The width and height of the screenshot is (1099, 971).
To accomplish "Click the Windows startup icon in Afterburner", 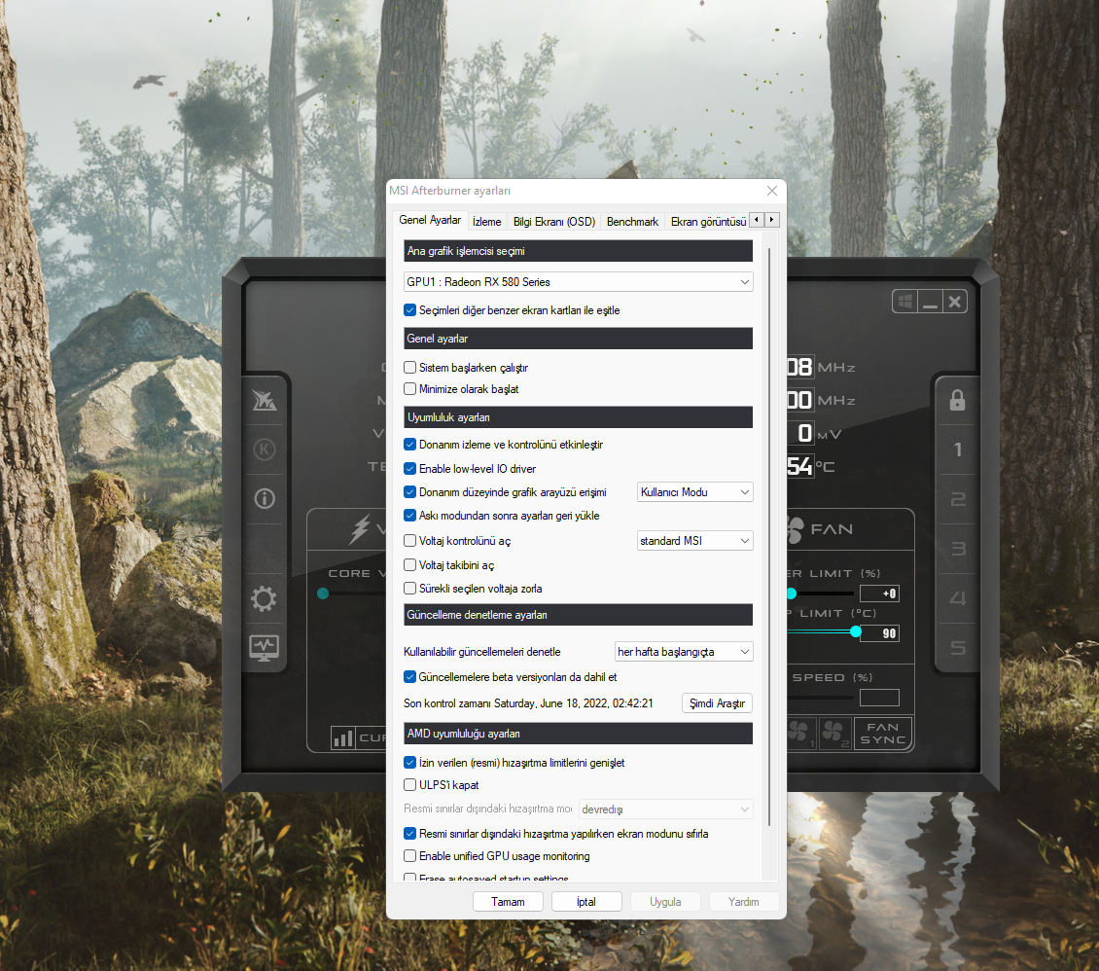I will coord(905,302).
